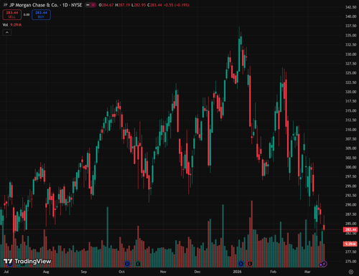
Task: Open the dividend D marker near 2026
Action: [x=241, y=264]
